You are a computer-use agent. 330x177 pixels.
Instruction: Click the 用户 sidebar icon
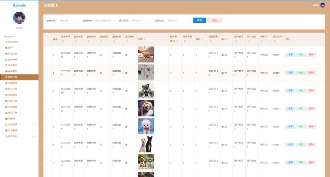tap(6, 48)
